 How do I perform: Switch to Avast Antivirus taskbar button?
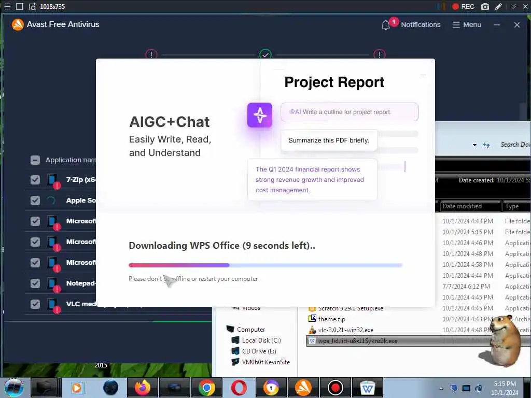(303, 388)
